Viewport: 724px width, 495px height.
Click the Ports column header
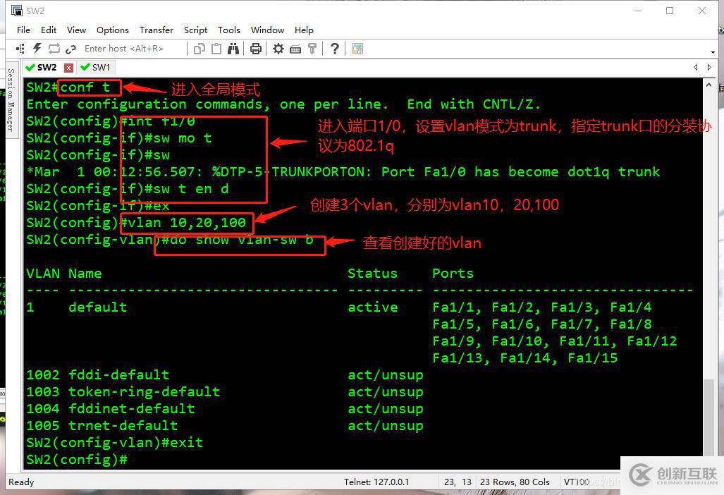tap(453, 274)
